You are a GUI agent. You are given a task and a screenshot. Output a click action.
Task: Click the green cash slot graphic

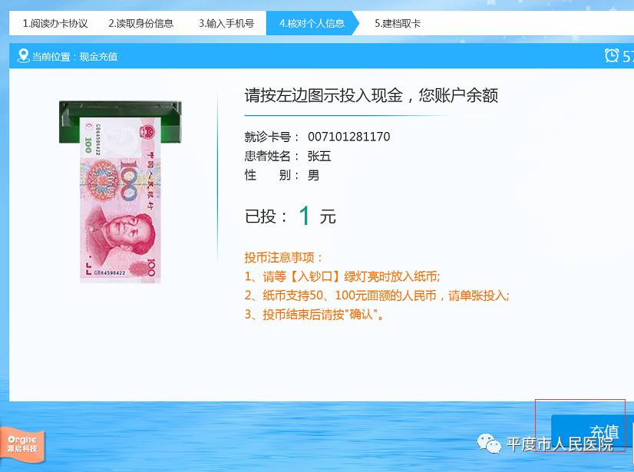[x=120, y=122]
